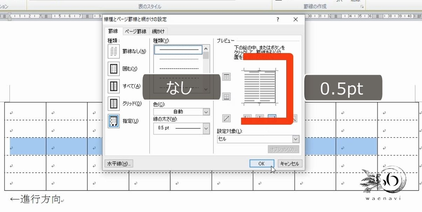Toggle the right border preview button

[272, 116]
